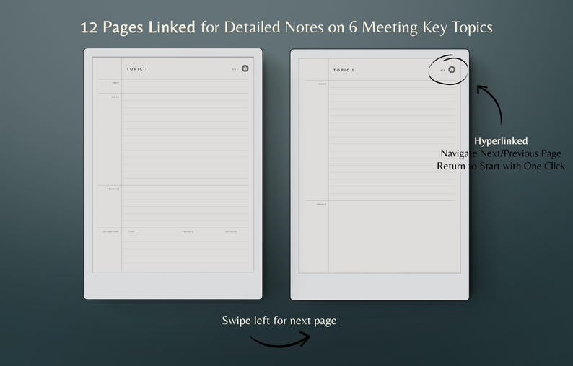The width and height of the screenshot is (573, 366).
Task: Click the '12 Pages Linked' bold heading text
Action: [x=138, y=27]
